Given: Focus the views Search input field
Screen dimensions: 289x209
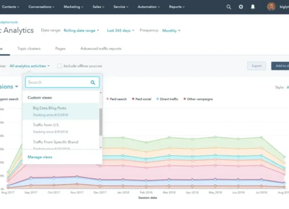Looking at the screenshot, I should click(x=62, y=82).
